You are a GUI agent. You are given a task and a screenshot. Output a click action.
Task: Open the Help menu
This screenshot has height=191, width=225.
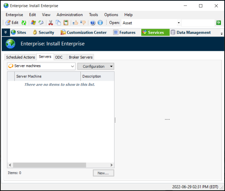(x=128, y=15)
